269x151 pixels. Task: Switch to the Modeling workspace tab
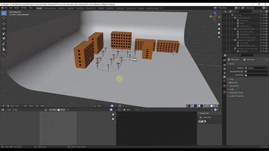click(61, 8)
